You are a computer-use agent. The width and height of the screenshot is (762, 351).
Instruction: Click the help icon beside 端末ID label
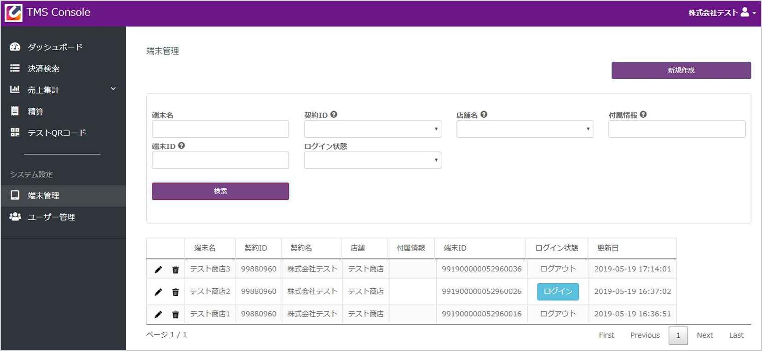[182, 146]
